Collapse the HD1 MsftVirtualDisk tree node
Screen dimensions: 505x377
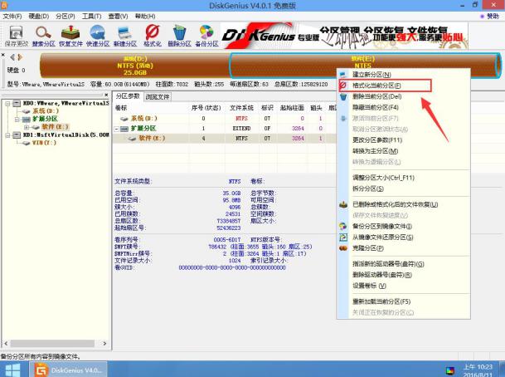click(7, 135)
